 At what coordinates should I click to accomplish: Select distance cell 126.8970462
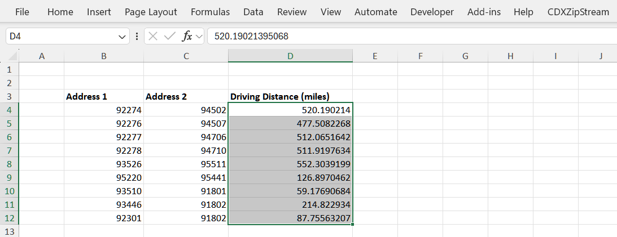(290, 177)
